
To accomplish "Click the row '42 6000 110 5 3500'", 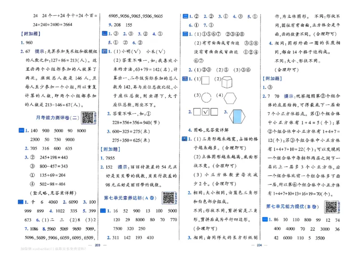I will (299, 238).
